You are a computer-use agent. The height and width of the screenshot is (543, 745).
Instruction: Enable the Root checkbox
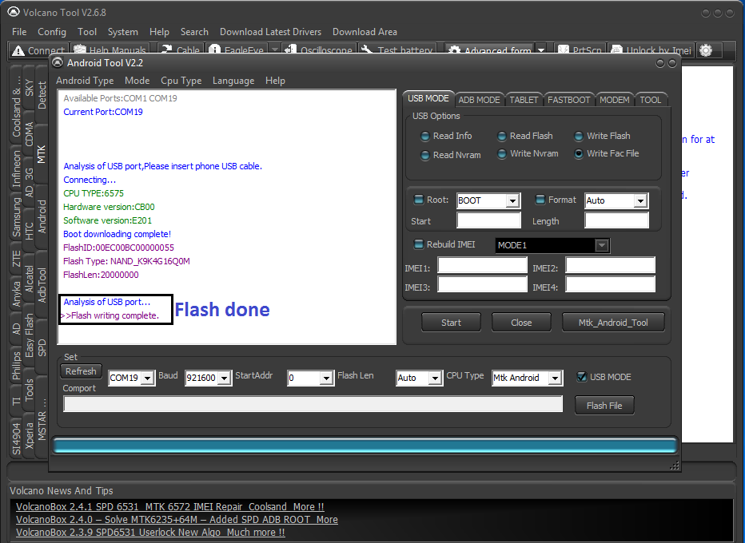(419, 200)
